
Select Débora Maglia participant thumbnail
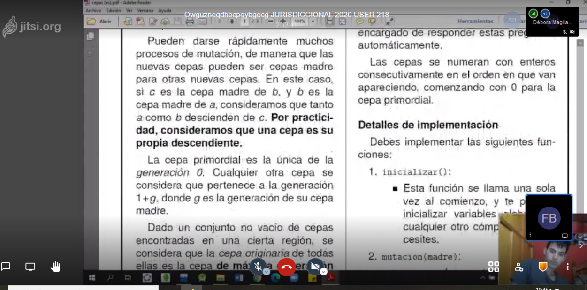[552, 21]
